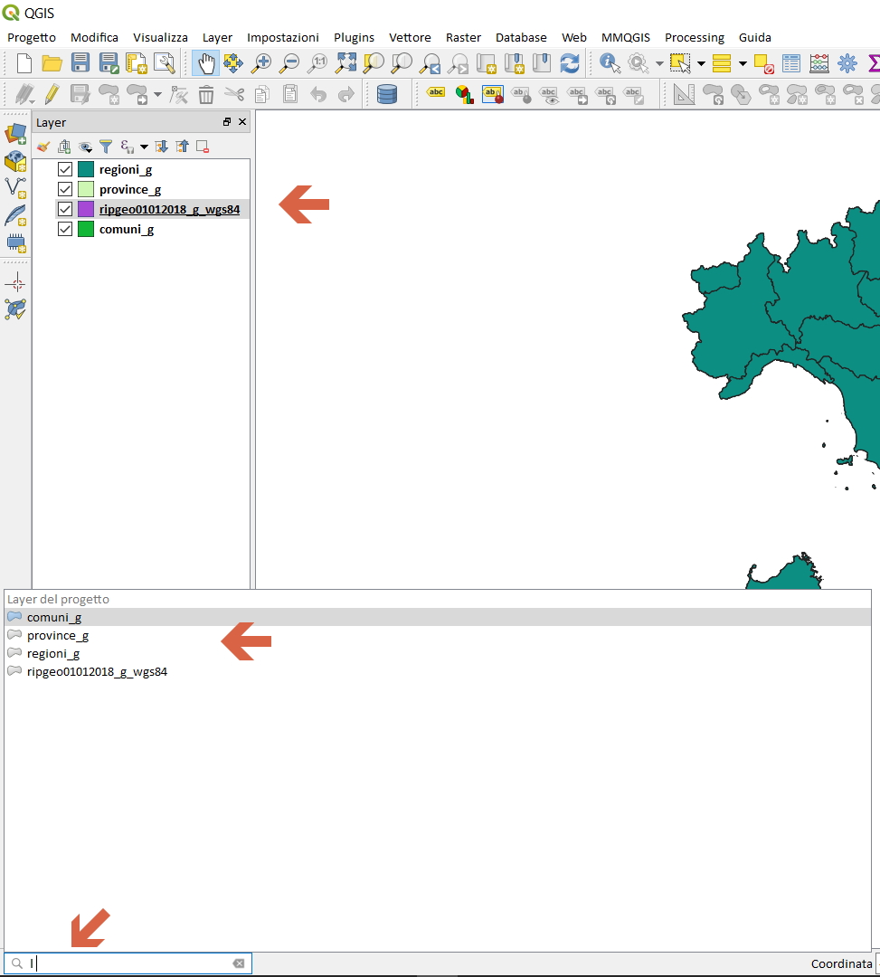
Task: Open the attribute table icon
Action: pyautogui.click(x=791, y=63)
